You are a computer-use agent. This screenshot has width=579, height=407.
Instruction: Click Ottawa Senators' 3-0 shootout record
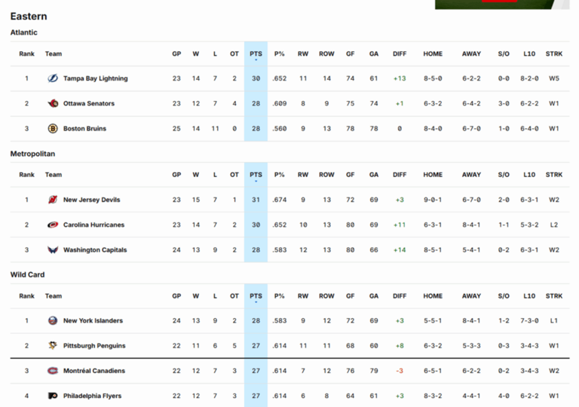pos(504,103)
